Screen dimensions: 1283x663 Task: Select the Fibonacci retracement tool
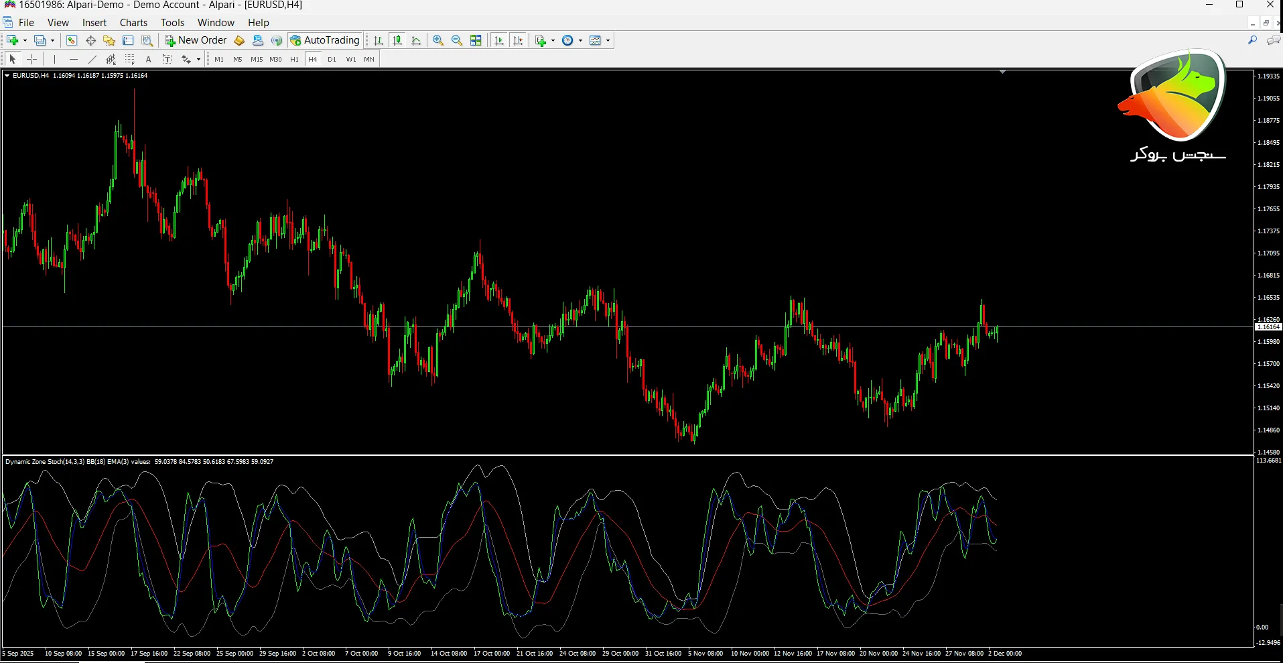click(130, 59)
